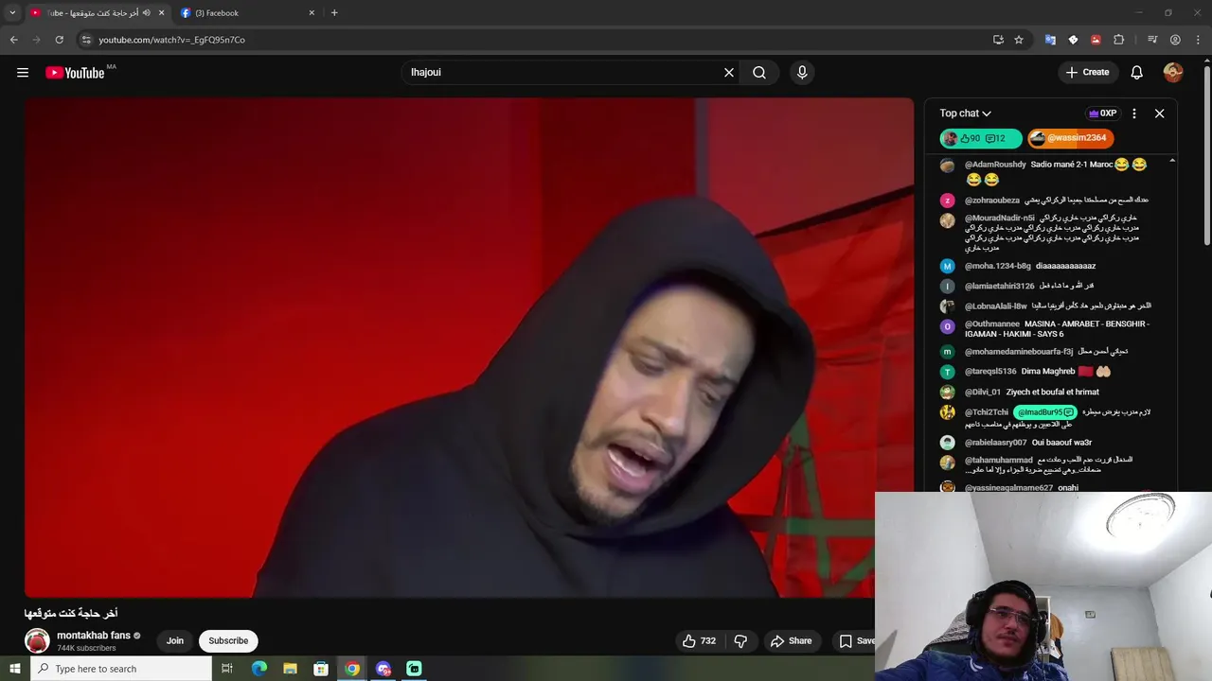Open live chat more options menu

click(1134, 113)
